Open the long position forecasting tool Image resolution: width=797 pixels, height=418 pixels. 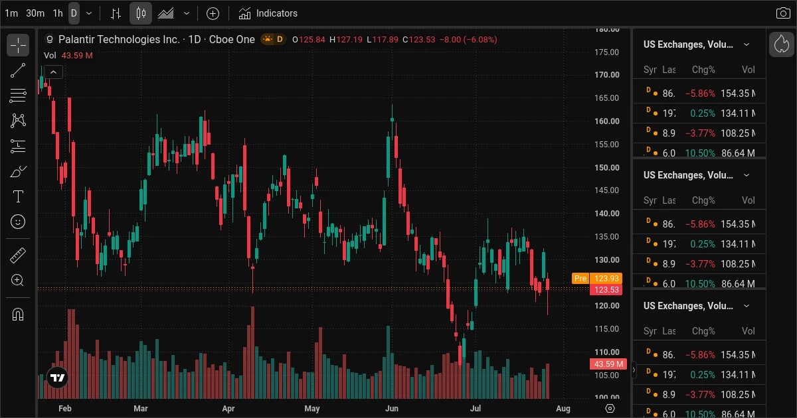click(18, 146)
